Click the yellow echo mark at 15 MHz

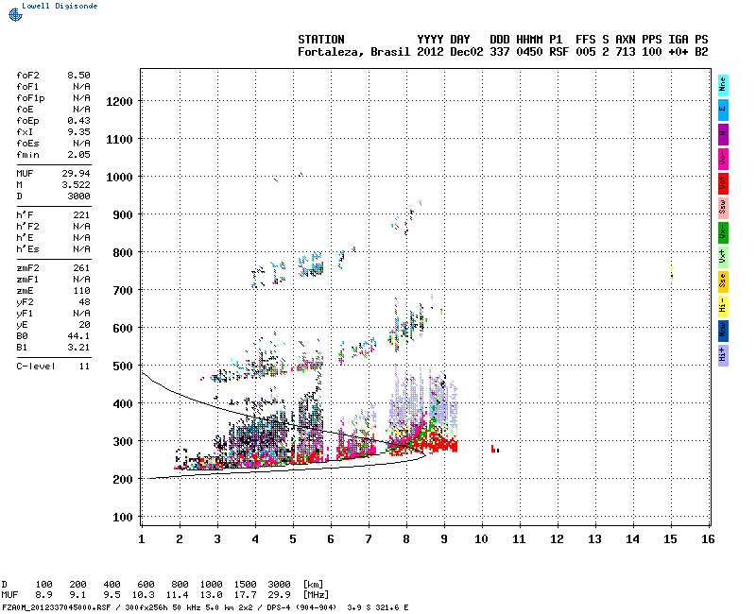click(672, 272)
